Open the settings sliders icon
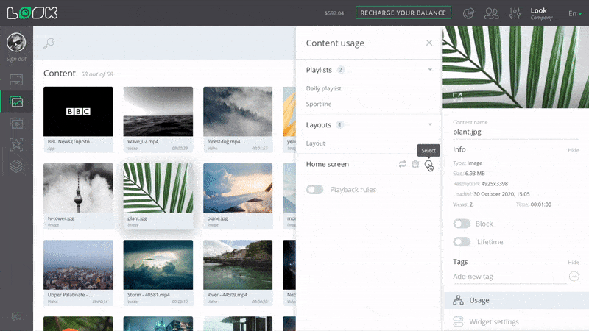The height and width of the screenshot is (331, 589). click(x=515, y=13)
